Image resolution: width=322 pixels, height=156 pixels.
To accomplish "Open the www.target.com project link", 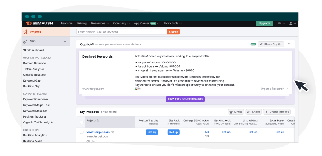I will coord(98,132).
